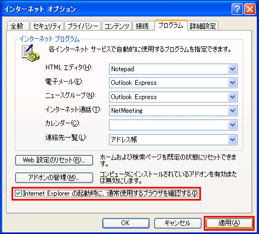Click the 連絡先一覧(L) label
The image size is (259, 234).
point(66,138)
